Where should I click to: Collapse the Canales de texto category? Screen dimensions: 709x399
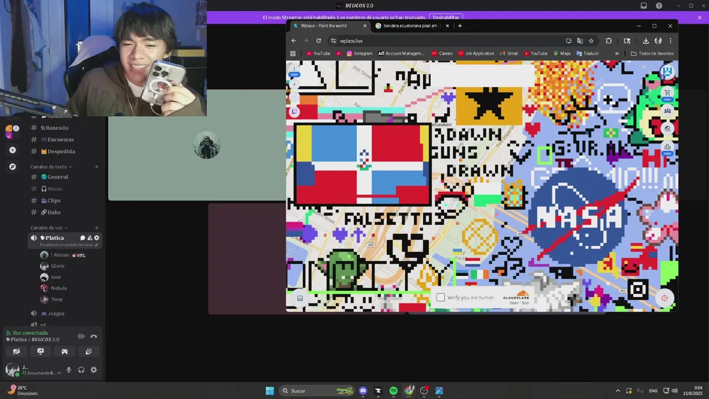[50, 167]
